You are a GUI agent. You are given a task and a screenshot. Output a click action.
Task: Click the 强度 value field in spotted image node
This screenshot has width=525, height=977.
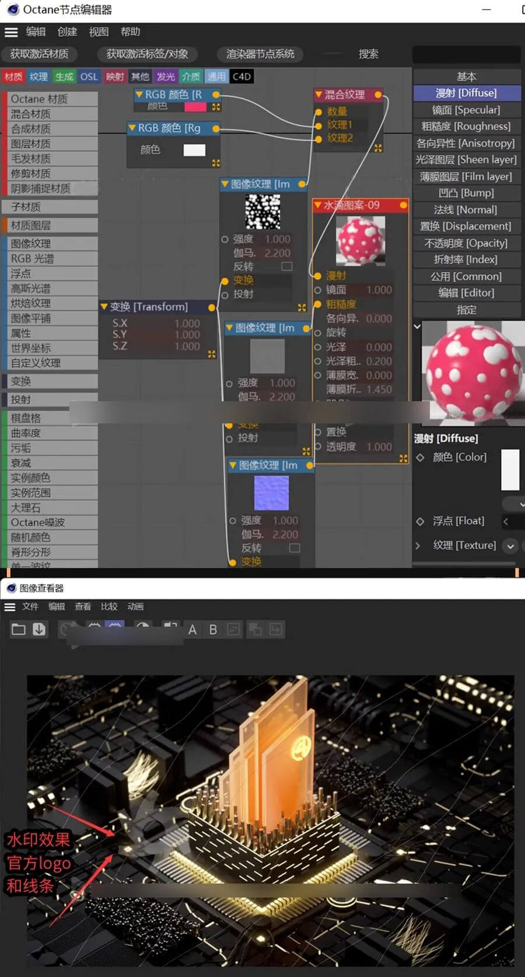pos(277,239)
